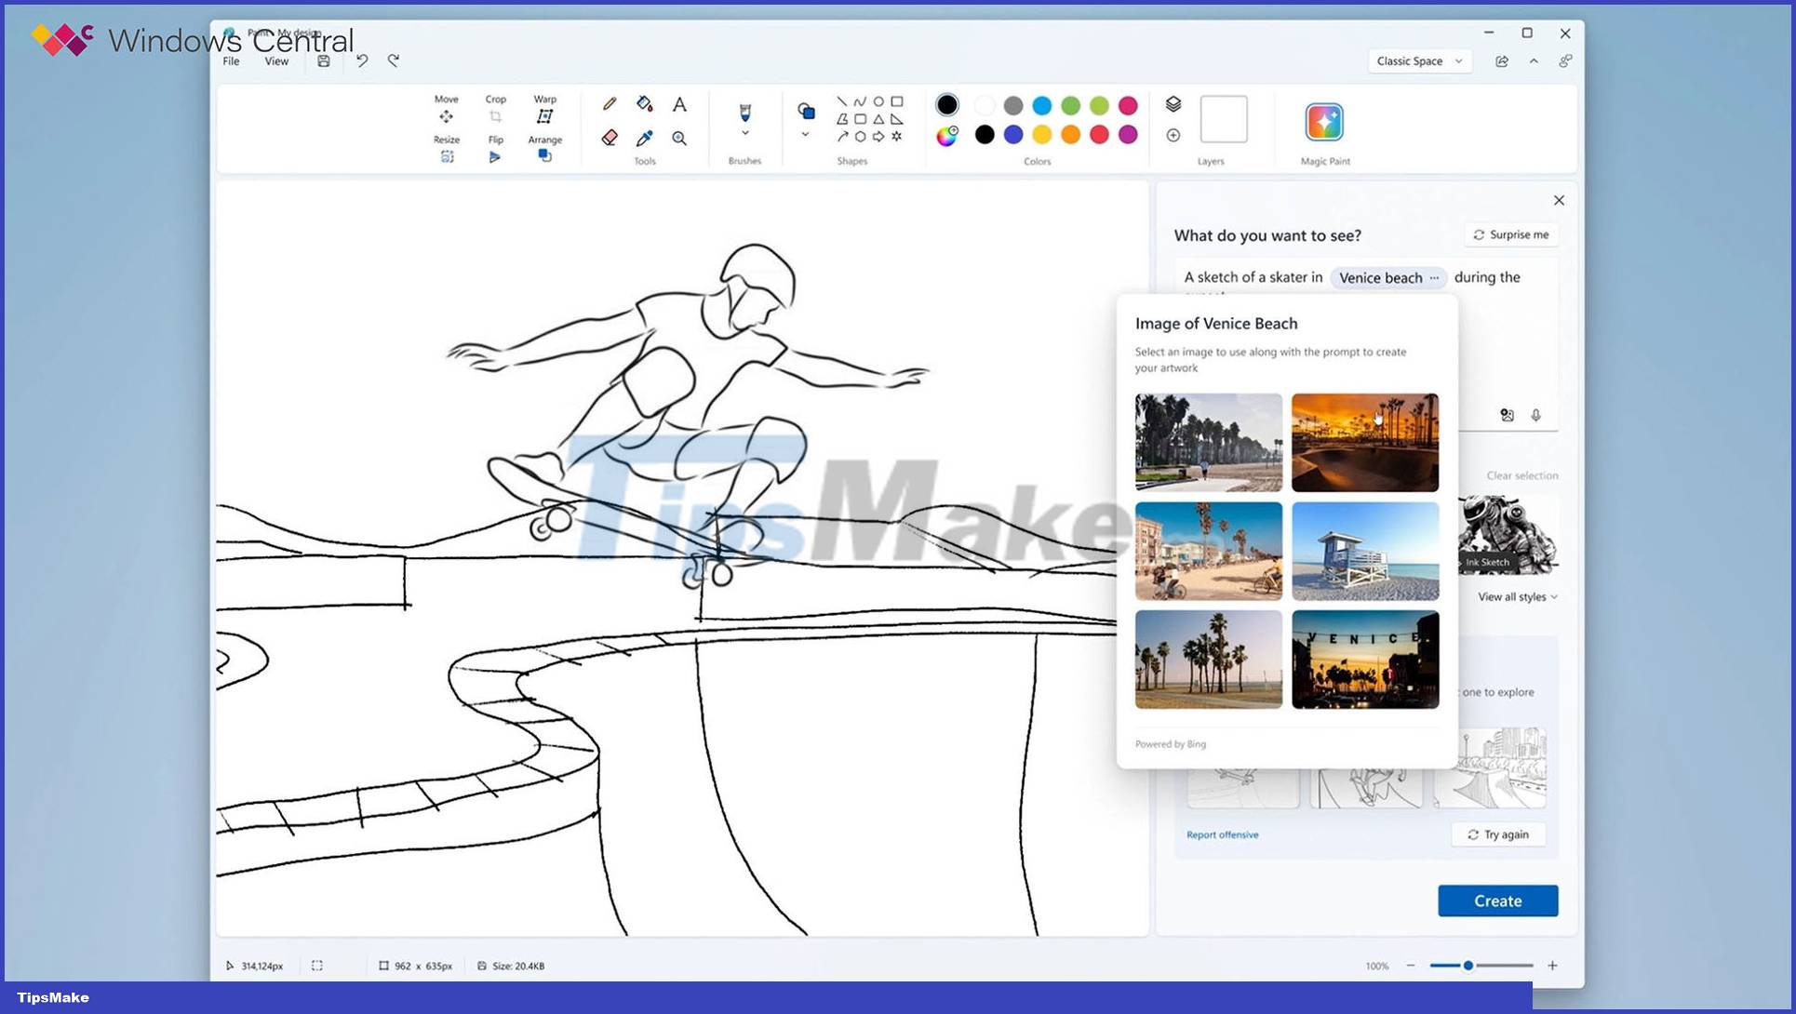The image size is (1796, 1014).
Task: Click the zoom out minus button
Action: (x=1411, y=966)
